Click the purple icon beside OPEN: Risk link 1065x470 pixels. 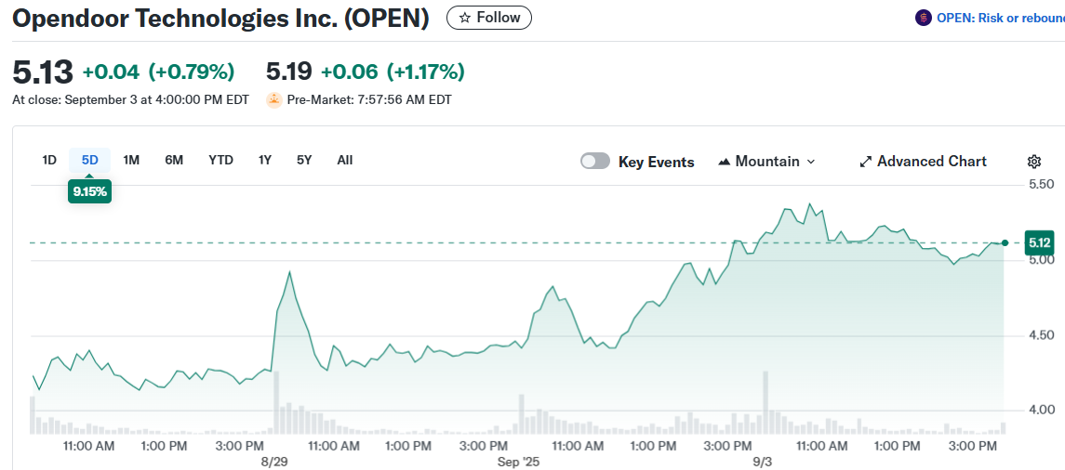point(923,19)
